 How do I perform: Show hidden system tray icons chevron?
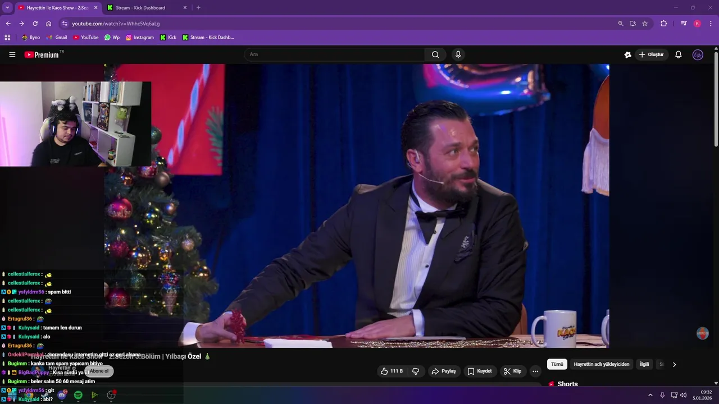point(650,395)
